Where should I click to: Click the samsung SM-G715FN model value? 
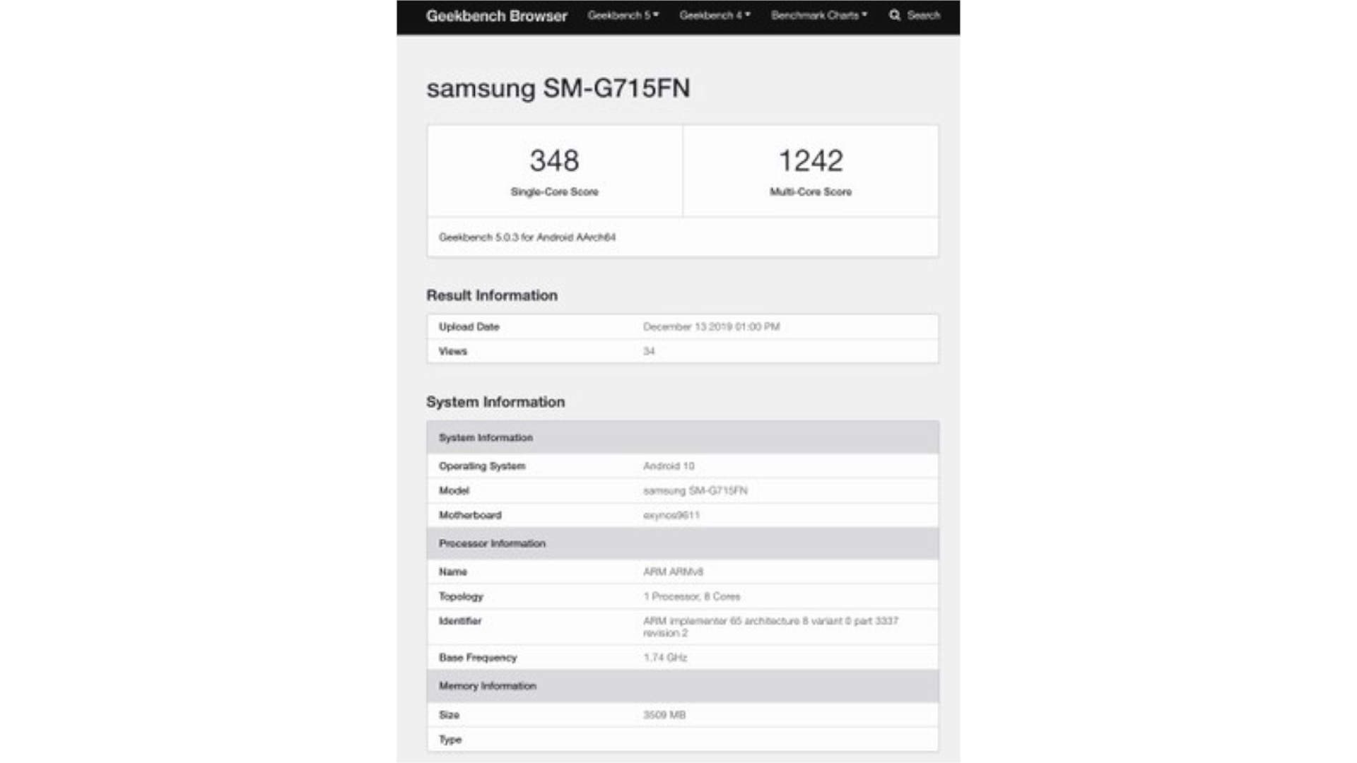coord(695,490)
